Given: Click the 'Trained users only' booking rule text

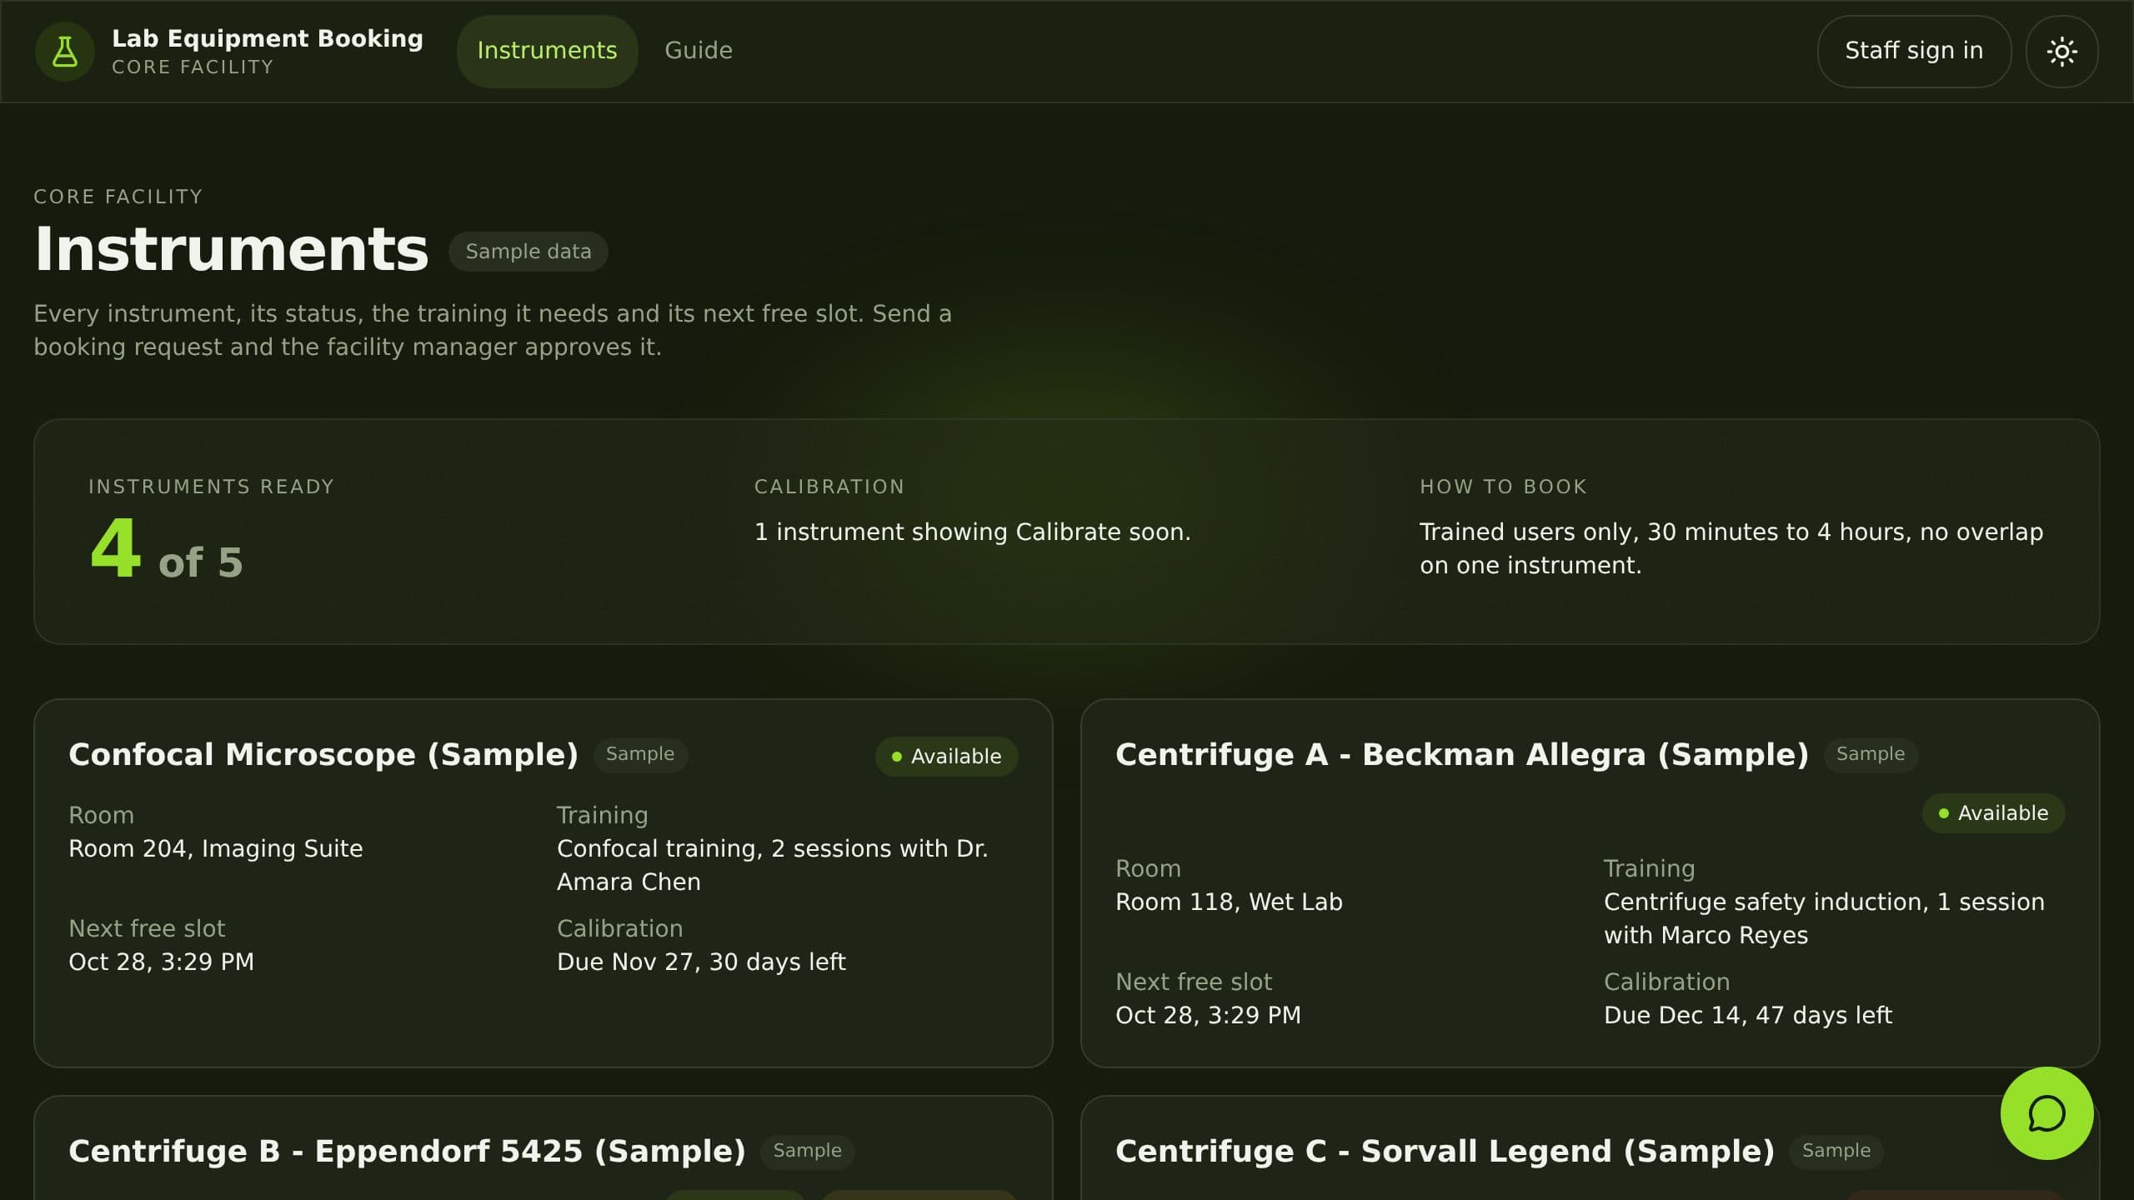Looking at the screenshot, I should click(x=1731, y=548).
